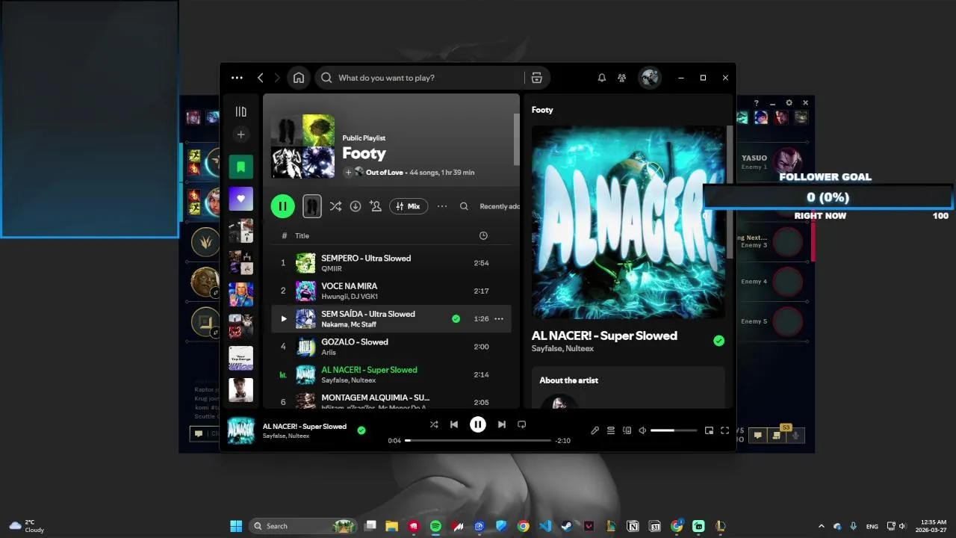The height and width of the screenshot is (538, 956).
Task: Click the duration clock column header
Action: 483,235
